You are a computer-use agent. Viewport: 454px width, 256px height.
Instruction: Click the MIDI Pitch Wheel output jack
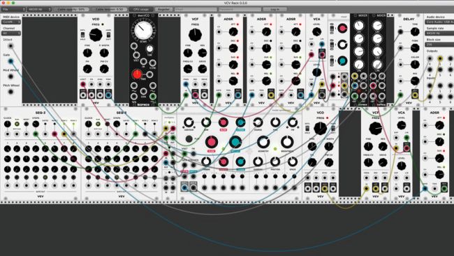10,92
